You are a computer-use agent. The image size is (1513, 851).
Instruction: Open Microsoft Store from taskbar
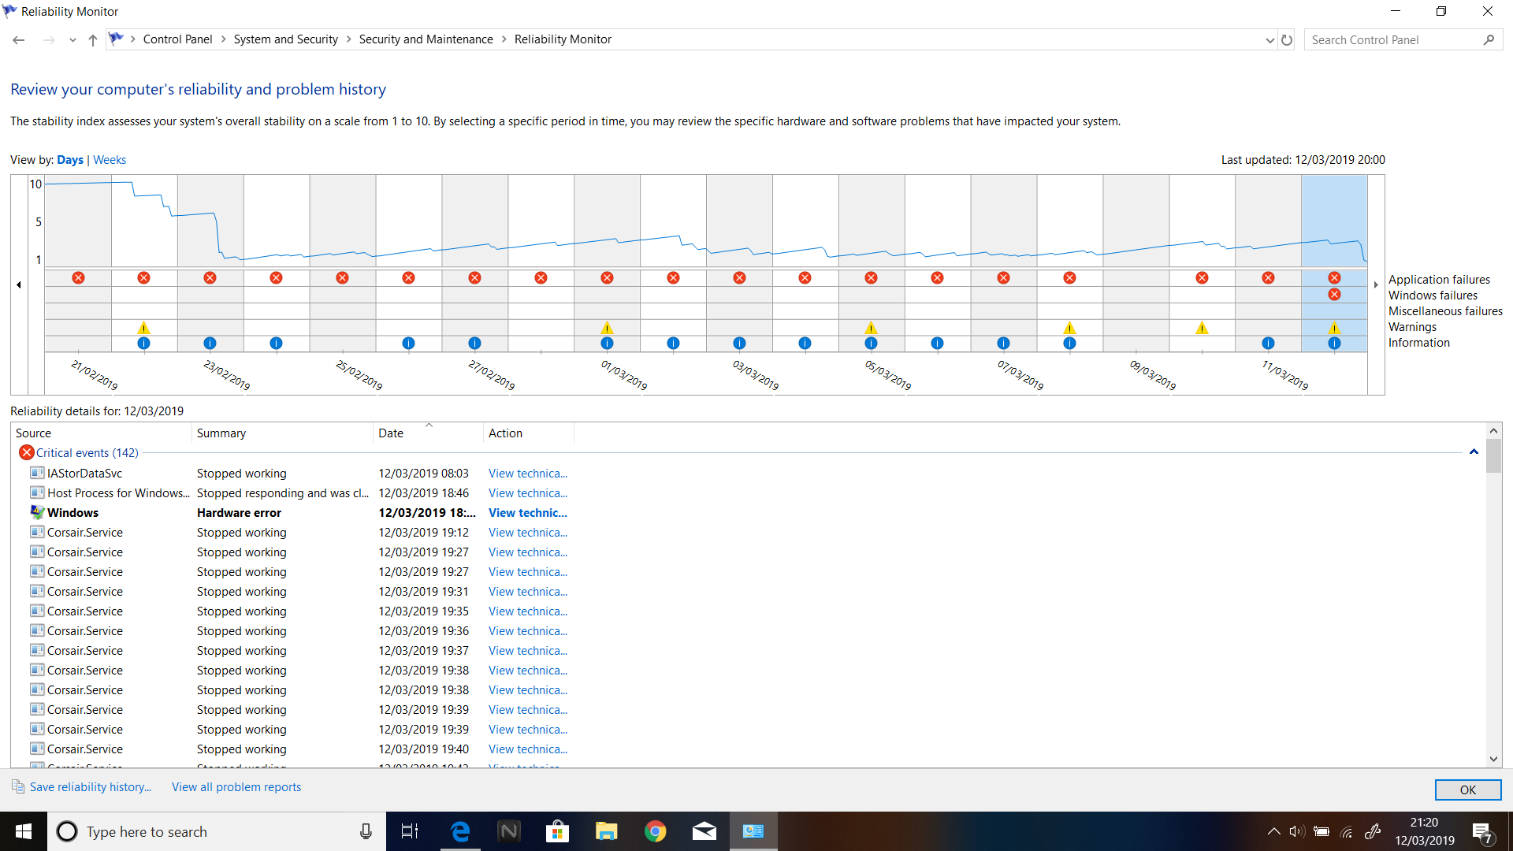coord(557,831)
